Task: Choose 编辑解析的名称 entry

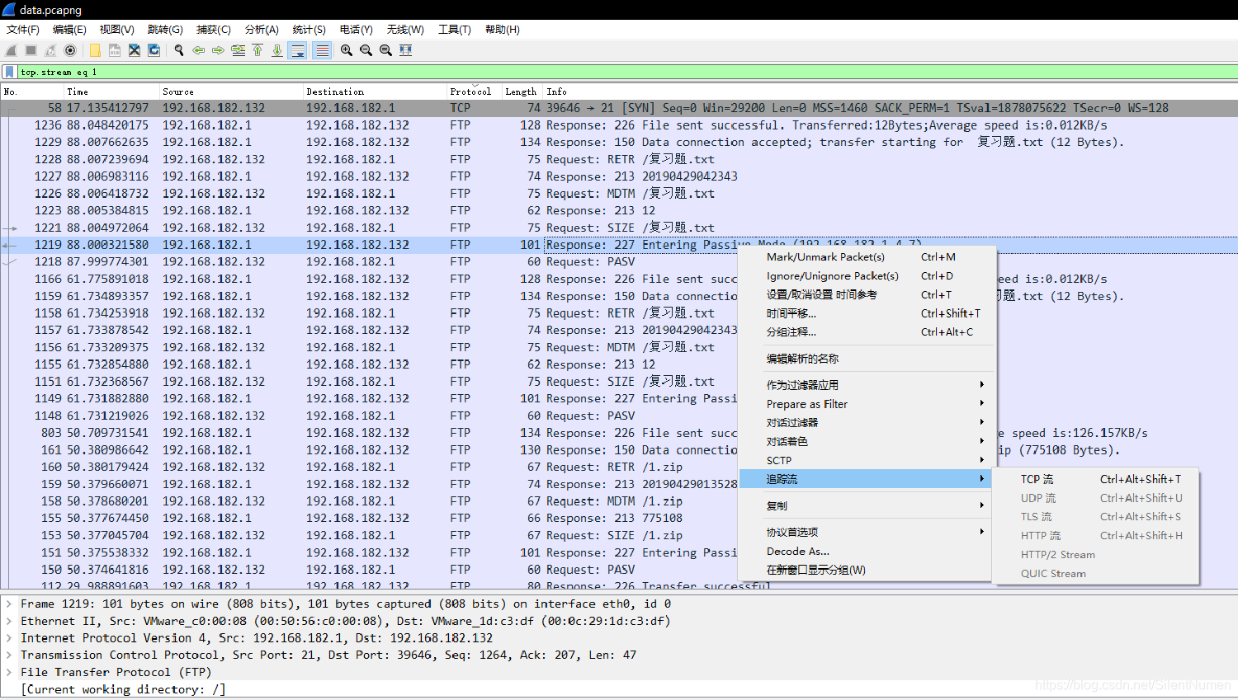Action: 866,359
